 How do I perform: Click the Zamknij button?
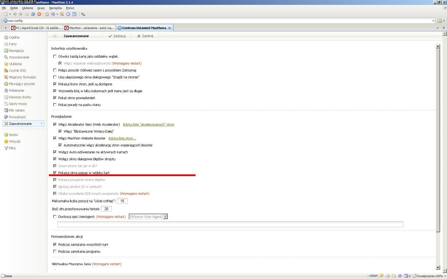pos(145,36)
